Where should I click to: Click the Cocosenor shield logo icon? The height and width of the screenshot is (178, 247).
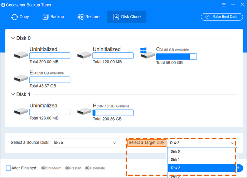3,5
